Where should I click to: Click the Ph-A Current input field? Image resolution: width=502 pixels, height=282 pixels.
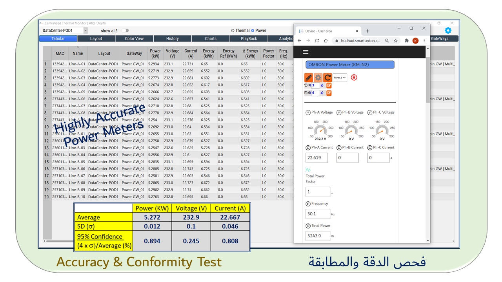coord(316,158)
